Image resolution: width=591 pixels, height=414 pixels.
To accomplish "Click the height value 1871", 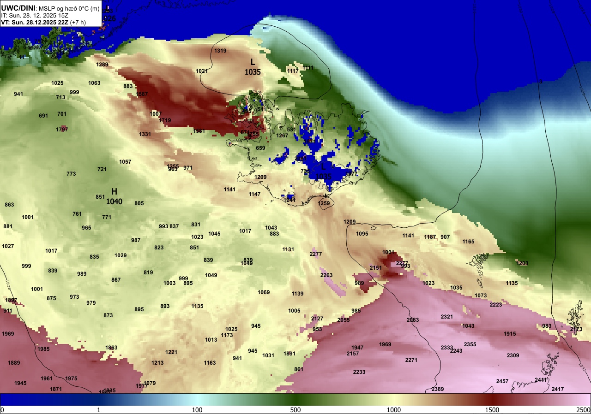I will [56, 389].
